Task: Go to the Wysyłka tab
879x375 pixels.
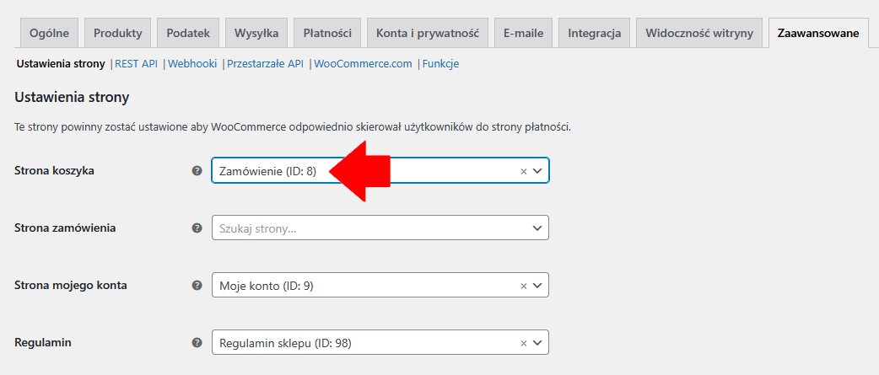Action: (x=256, y=34)
